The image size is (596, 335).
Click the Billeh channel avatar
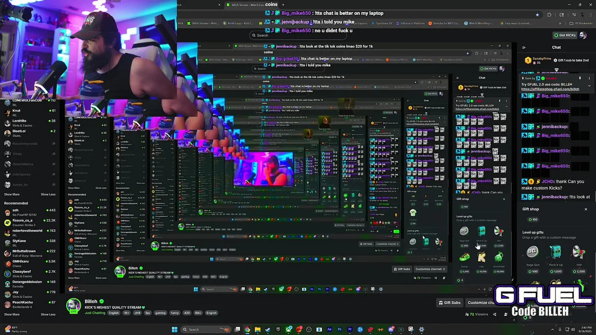pyautogui.click(x=73, y=306)
